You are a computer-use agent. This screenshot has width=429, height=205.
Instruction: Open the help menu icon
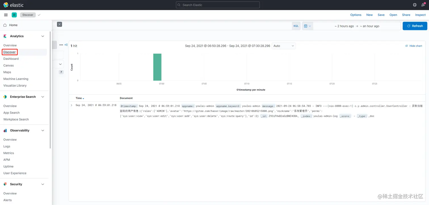[x=415, y=5]
